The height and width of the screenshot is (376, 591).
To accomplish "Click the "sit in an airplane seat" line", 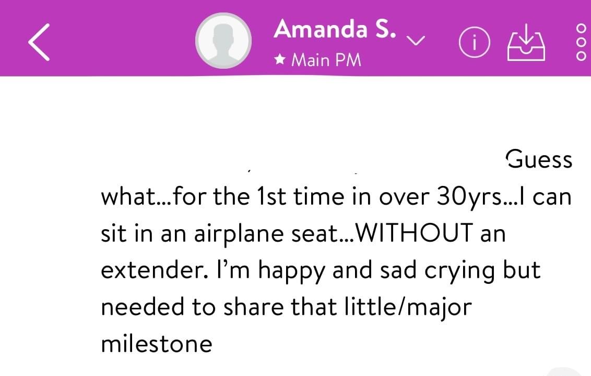I will (x=220, y=233).
